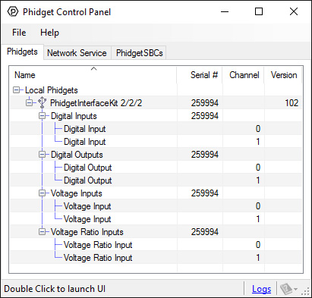Screen dimensions: 312x298
Task: Click the window resize grip in the corner
Action: point(305,291)
